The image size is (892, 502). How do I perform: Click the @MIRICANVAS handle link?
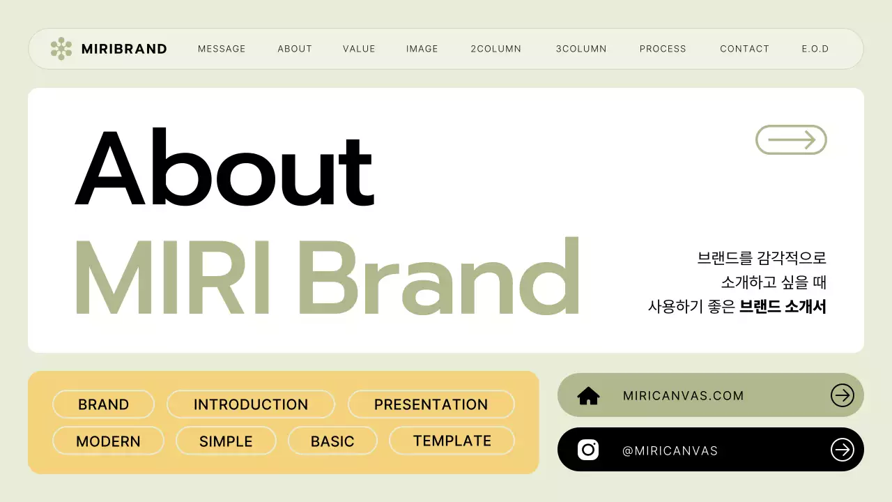(x=670, y=450)
